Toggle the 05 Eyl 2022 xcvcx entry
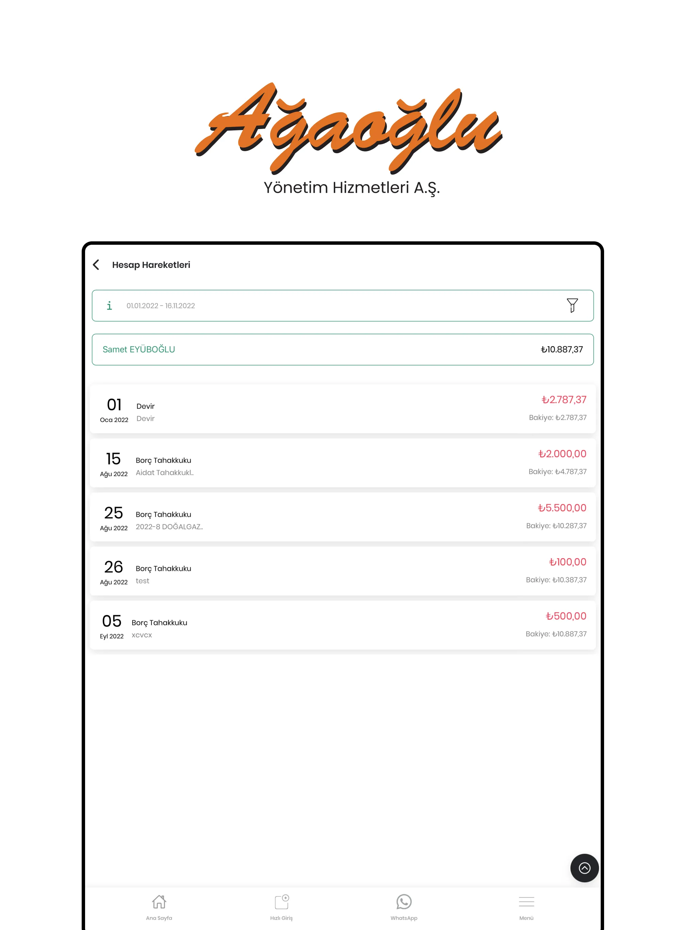This screenshot has width=697, height=930. click(341, 626)
